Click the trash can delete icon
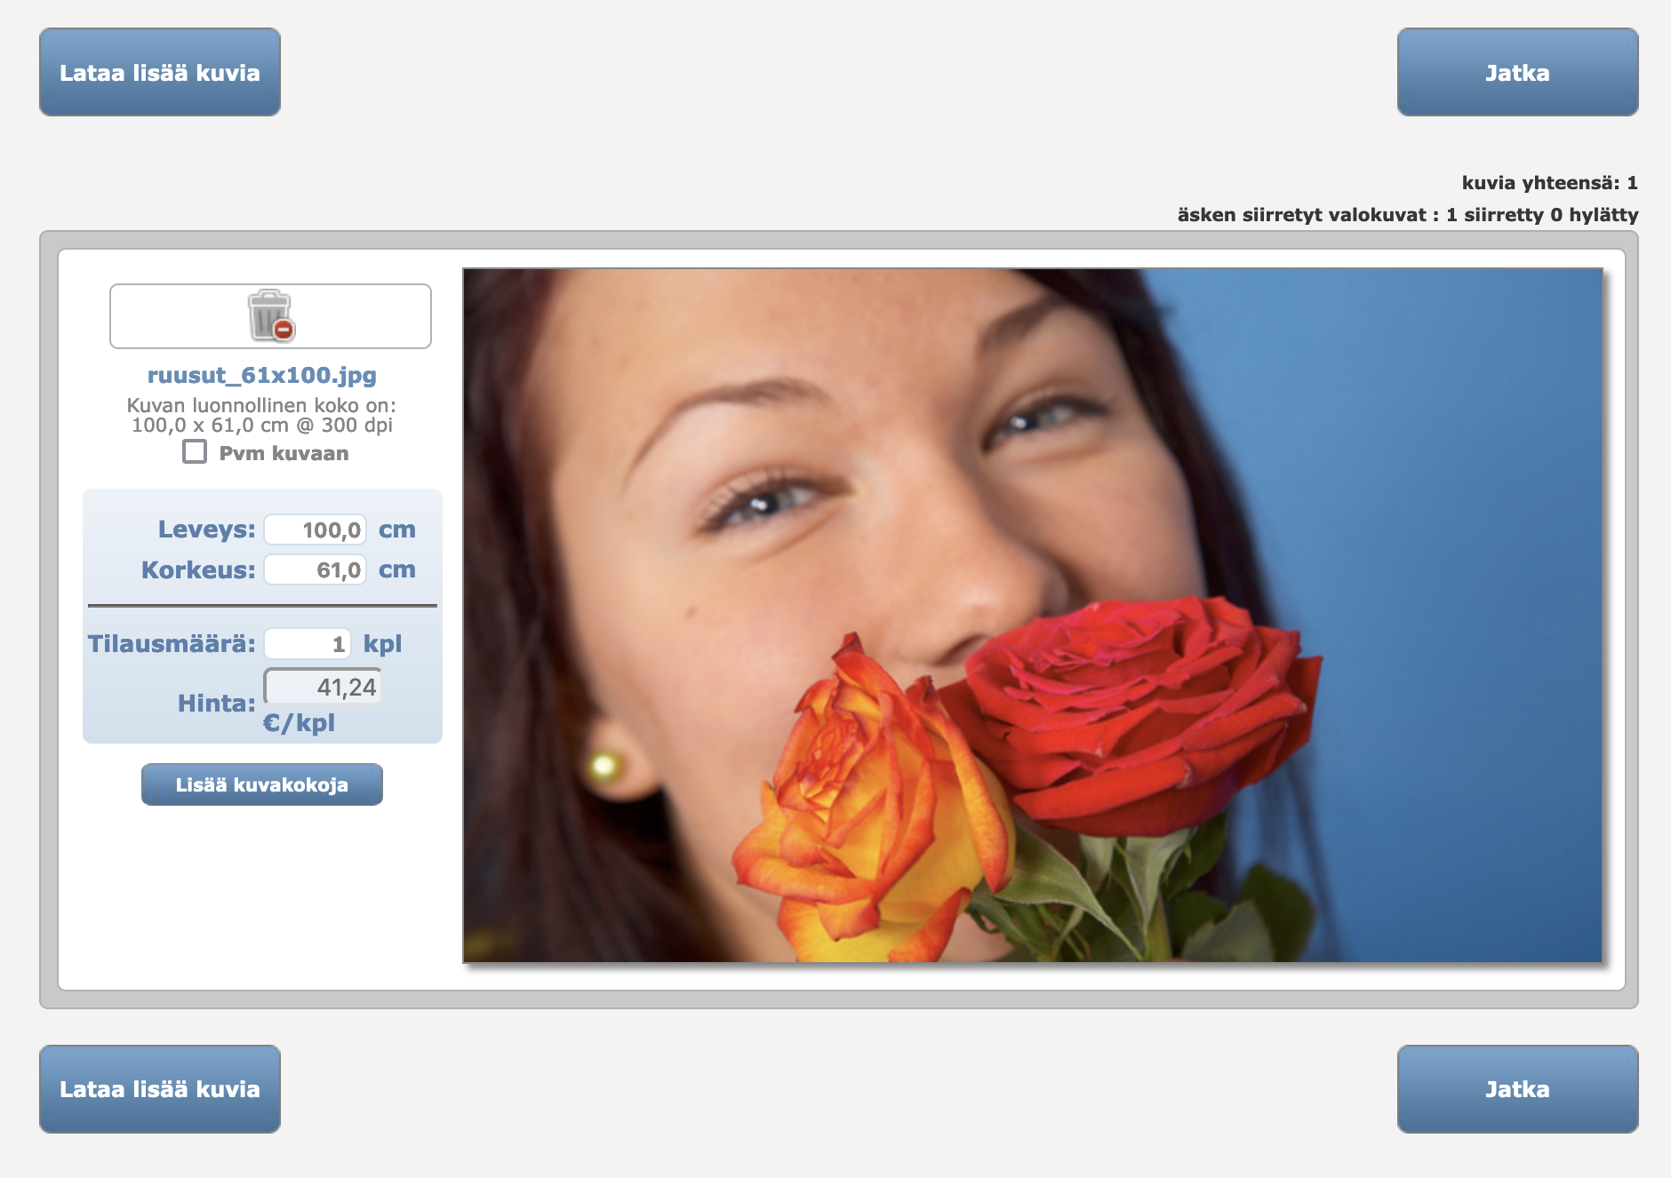Image resolution: width=1671 pixels, height=1178 pixels. tap(271, 316)
